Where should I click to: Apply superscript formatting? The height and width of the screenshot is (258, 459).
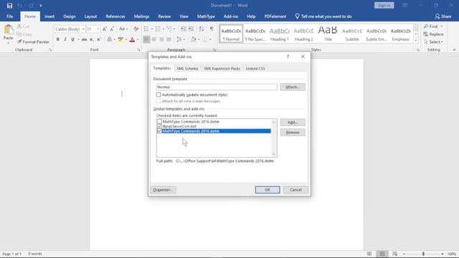[x=99, y=39]
